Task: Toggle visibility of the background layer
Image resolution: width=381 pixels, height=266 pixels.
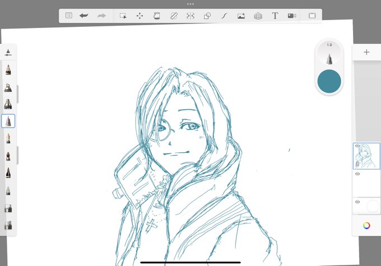Action: (x=357, y=202)
